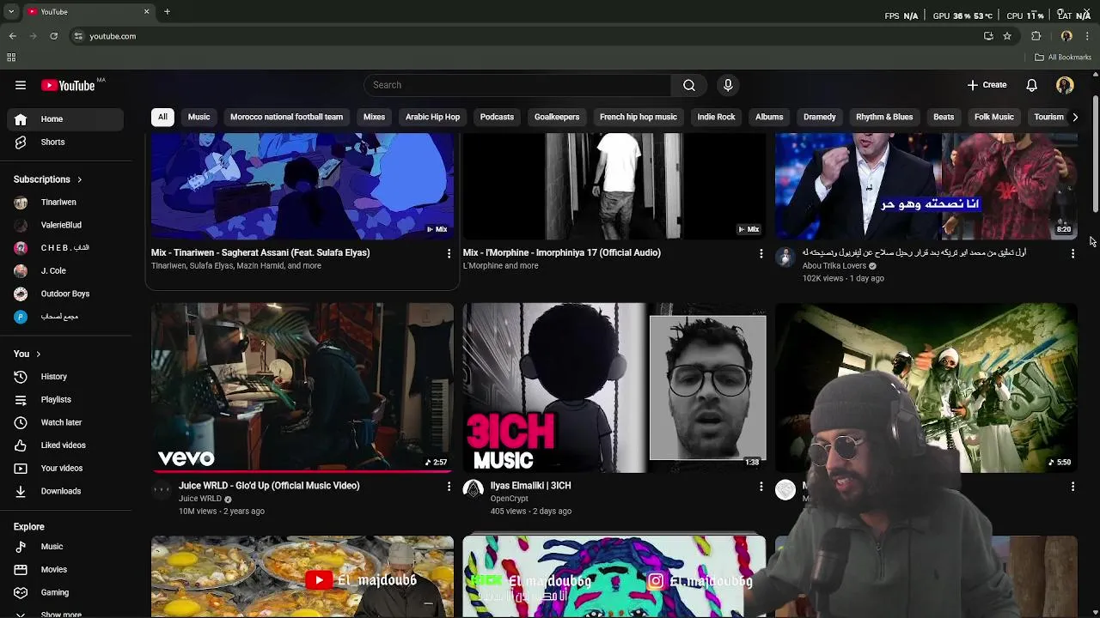
Task: Install the page as app icon
Action: (x=988, y=36)
